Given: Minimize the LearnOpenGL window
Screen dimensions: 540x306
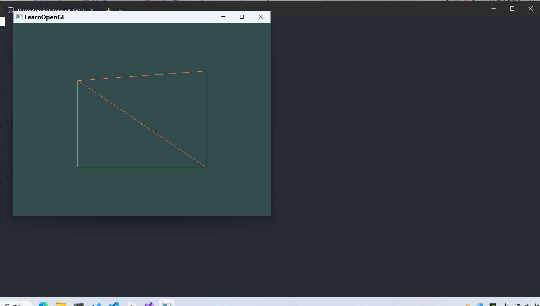Looking at the screenshot, I should 223,17.
